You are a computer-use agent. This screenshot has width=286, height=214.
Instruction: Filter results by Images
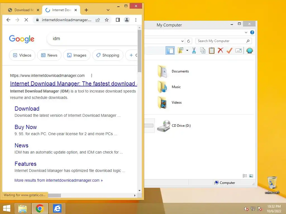tap(77, 55)
